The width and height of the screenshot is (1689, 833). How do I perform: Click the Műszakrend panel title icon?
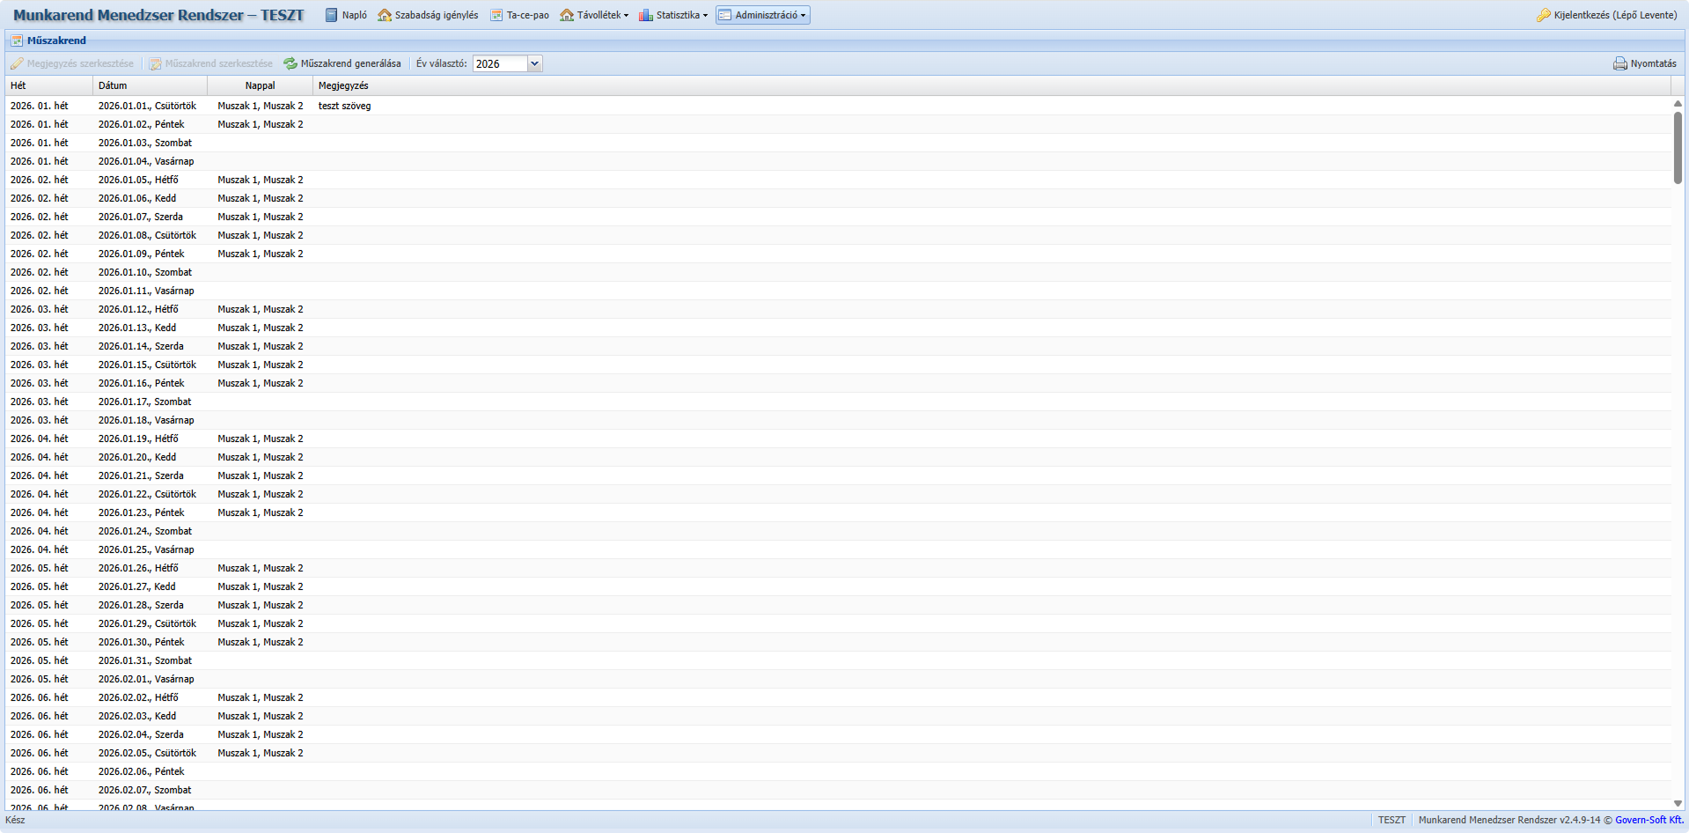point(17,41)
